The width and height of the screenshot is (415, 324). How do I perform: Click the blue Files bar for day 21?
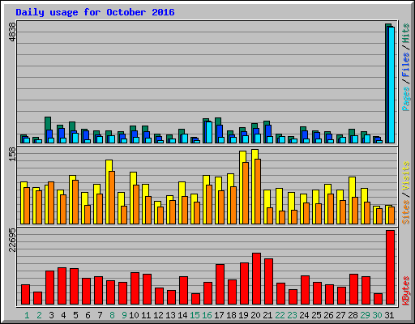click(268, 134)
